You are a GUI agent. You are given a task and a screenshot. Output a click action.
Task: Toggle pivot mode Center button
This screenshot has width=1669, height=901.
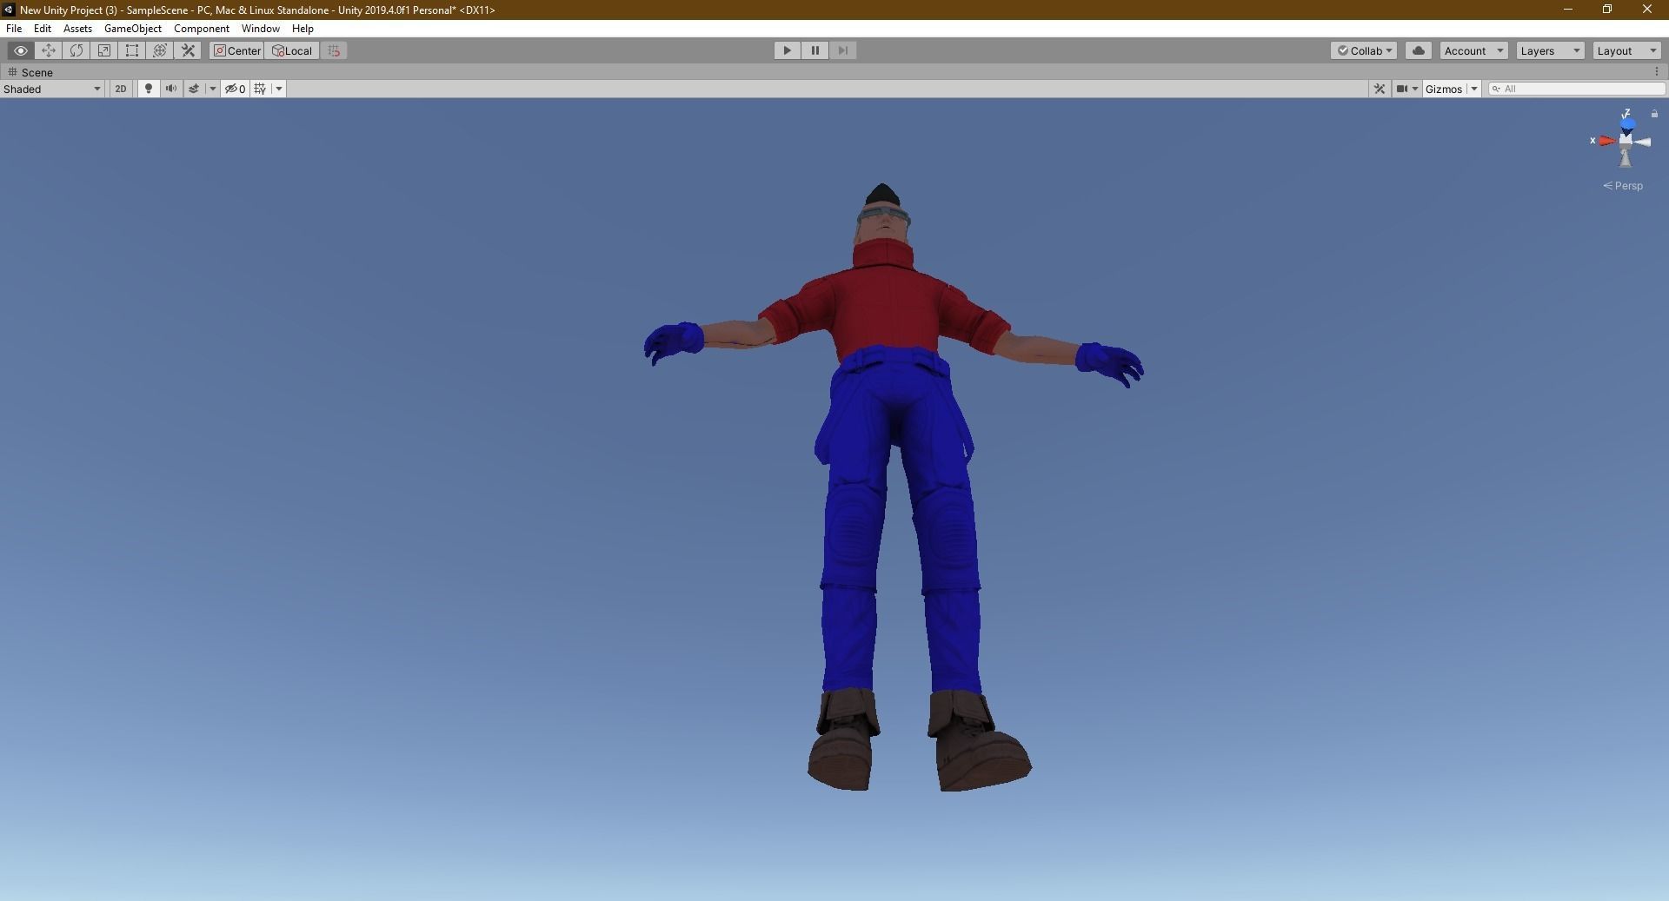click(236, 50)
